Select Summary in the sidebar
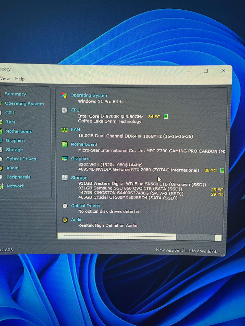The width and height of the screenshot is (245, 326). point(15,94)
